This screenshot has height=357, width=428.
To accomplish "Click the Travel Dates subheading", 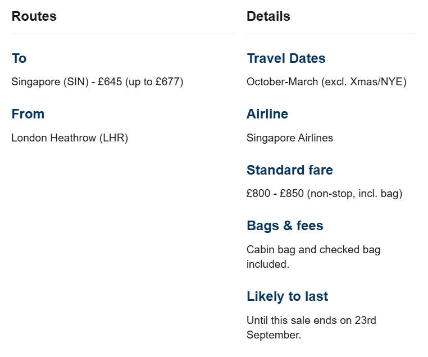I will pyautogui.click(x=286, y=58).
